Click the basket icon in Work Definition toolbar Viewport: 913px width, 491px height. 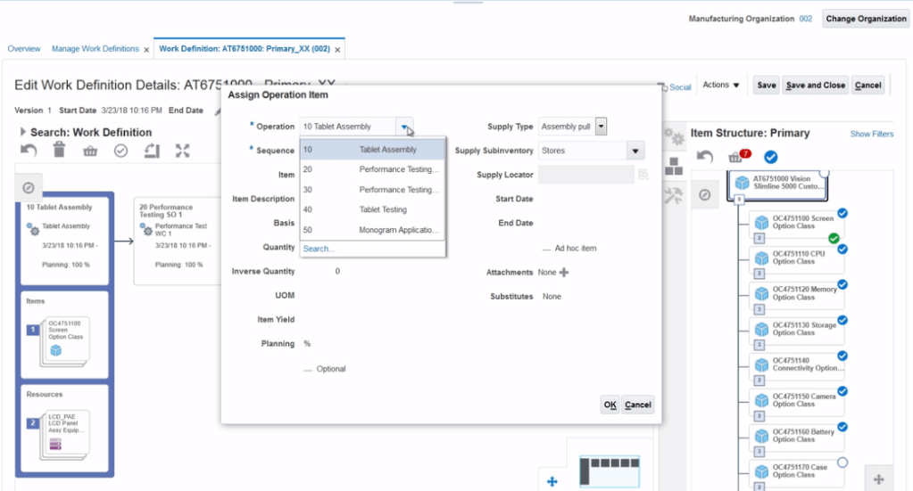pos(89,151)
